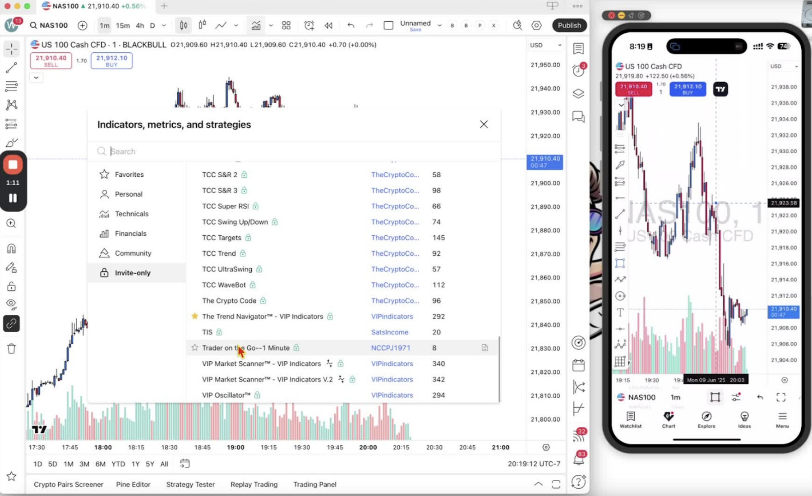Image resolution: width=812 pixels, height=496 pixels.
Task: Open the watchlist panel icon
Action: (578, 48)
